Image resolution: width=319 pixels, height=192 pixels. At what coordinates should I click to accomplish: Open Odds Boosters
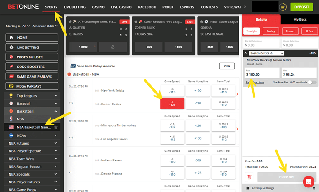click(x=32, y=67)
